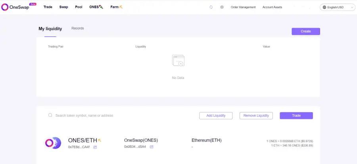Open the Swap menu item
Image resolution: width=357 pixels, height=164 pixels.
coord(64,7)
